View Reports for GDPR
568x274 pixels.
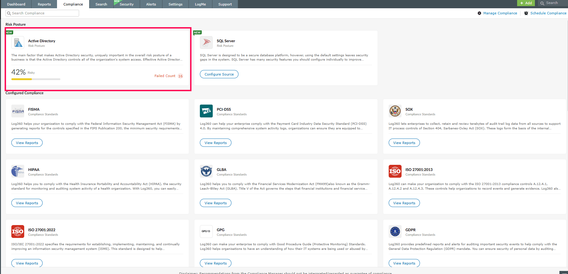[404, 263]
